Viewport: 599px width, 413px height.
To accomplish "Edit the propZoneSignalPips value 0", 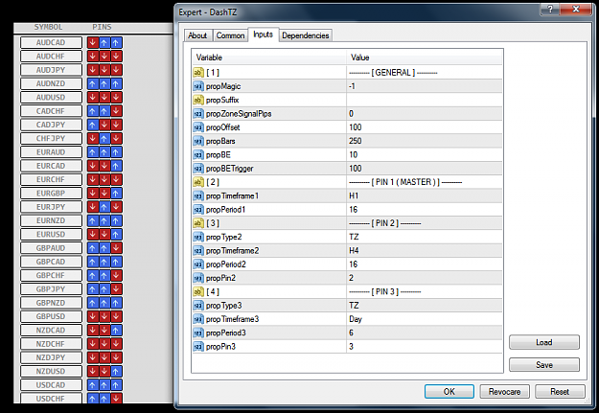I will point(425,114).
